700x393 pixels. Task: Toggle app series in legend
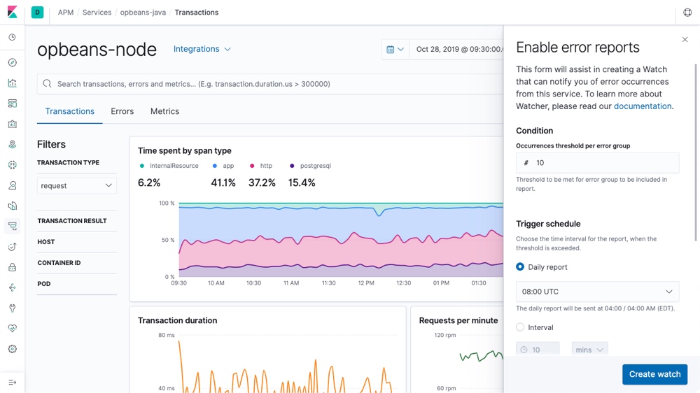tap(223, 166)
